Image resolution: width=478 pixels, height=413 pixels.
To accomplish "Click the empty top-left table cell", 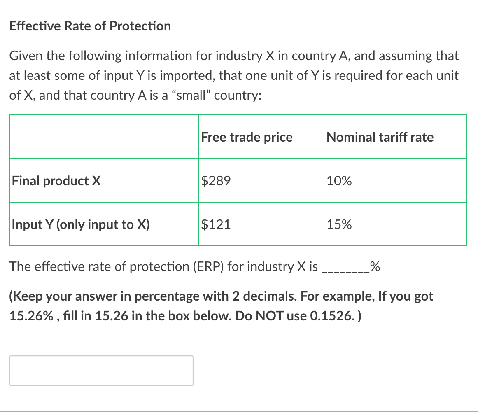I will [103, 136].
